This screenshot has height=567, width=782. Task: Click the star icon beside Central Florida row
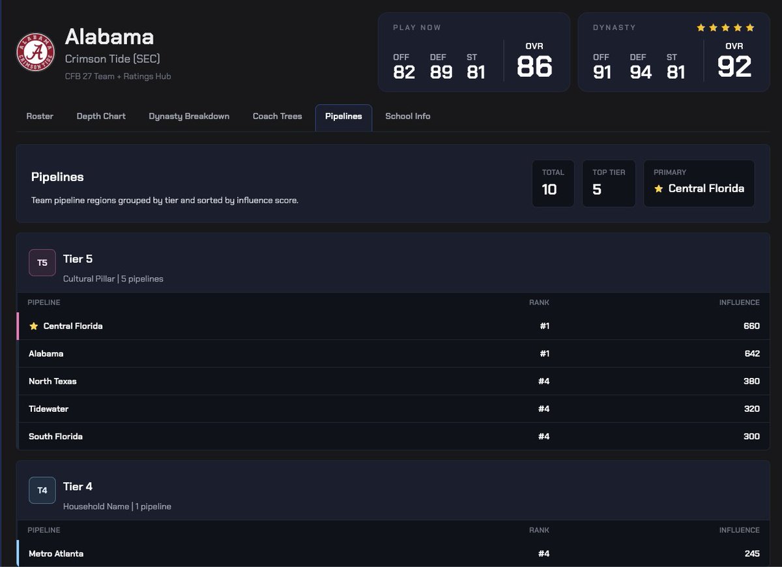click(x=34, y=326)
